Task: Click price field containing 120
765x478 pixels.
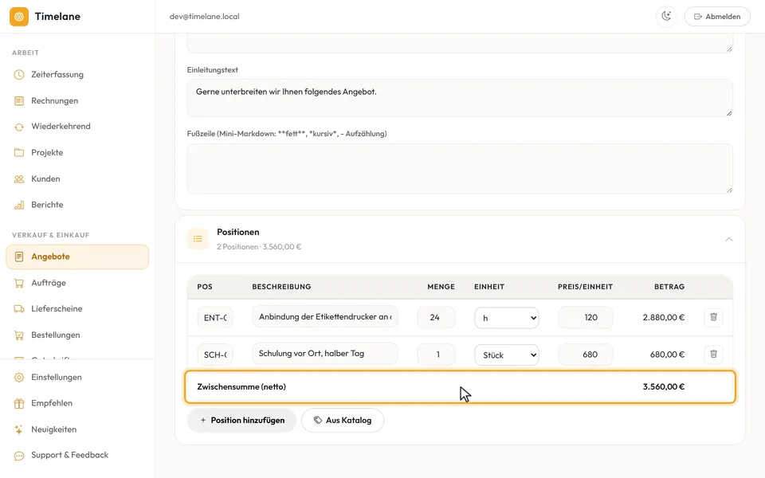Action: 586,318
